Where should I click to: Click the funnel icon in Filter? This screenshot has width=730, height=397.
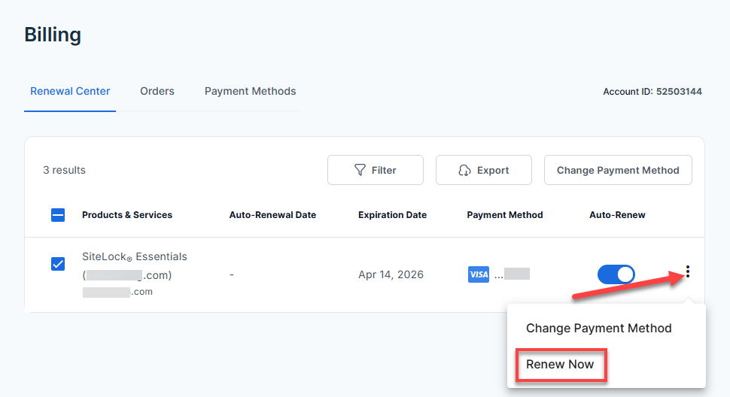(x=360, y=171)
